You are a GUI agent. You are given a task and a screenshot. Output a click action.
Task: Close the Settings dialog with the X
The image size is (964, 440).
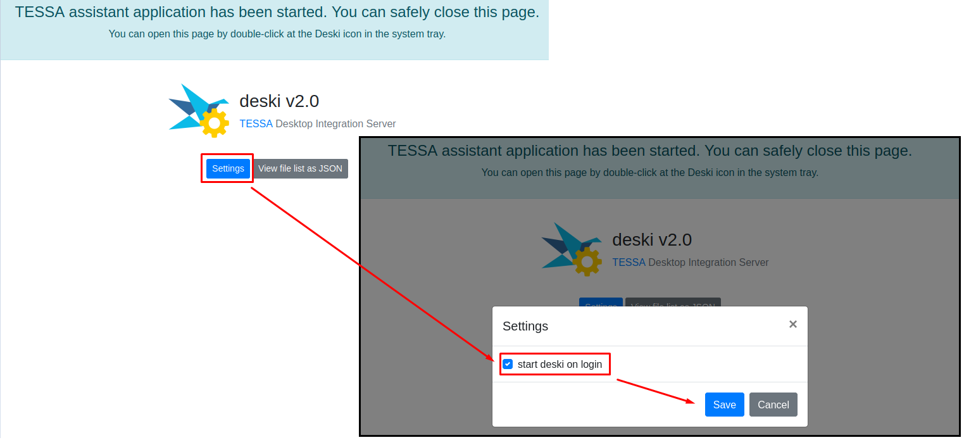[x=792, y=324]
